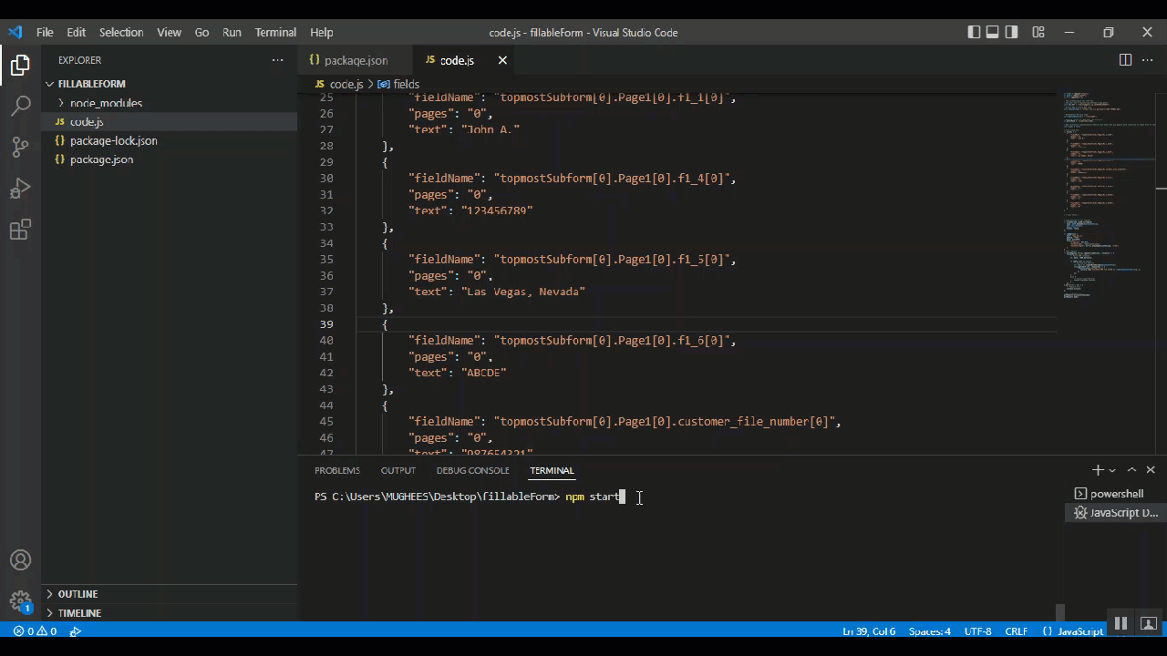
Task: Select the JavaScript Debug terminal instance
Action: click(1116, 513)
